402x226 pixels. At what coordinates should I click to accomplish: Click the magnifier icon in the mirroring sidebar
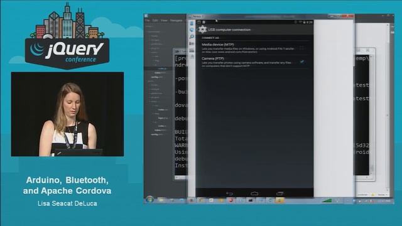point(192,37)
